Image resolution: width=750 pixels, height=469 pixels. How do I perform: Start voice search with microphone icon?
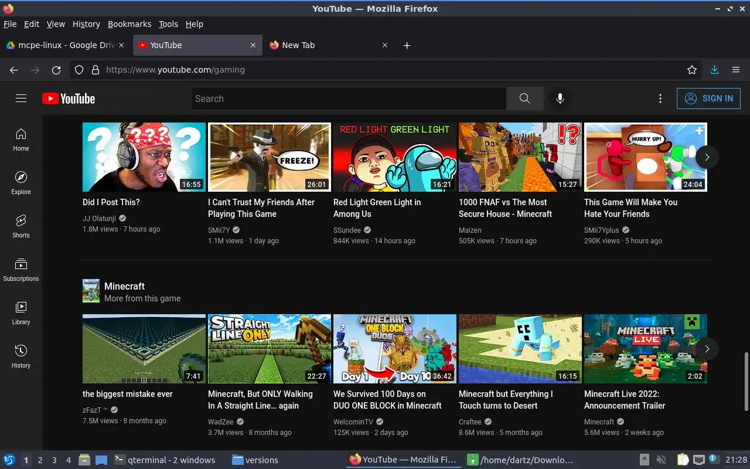[x=560, y=98]
